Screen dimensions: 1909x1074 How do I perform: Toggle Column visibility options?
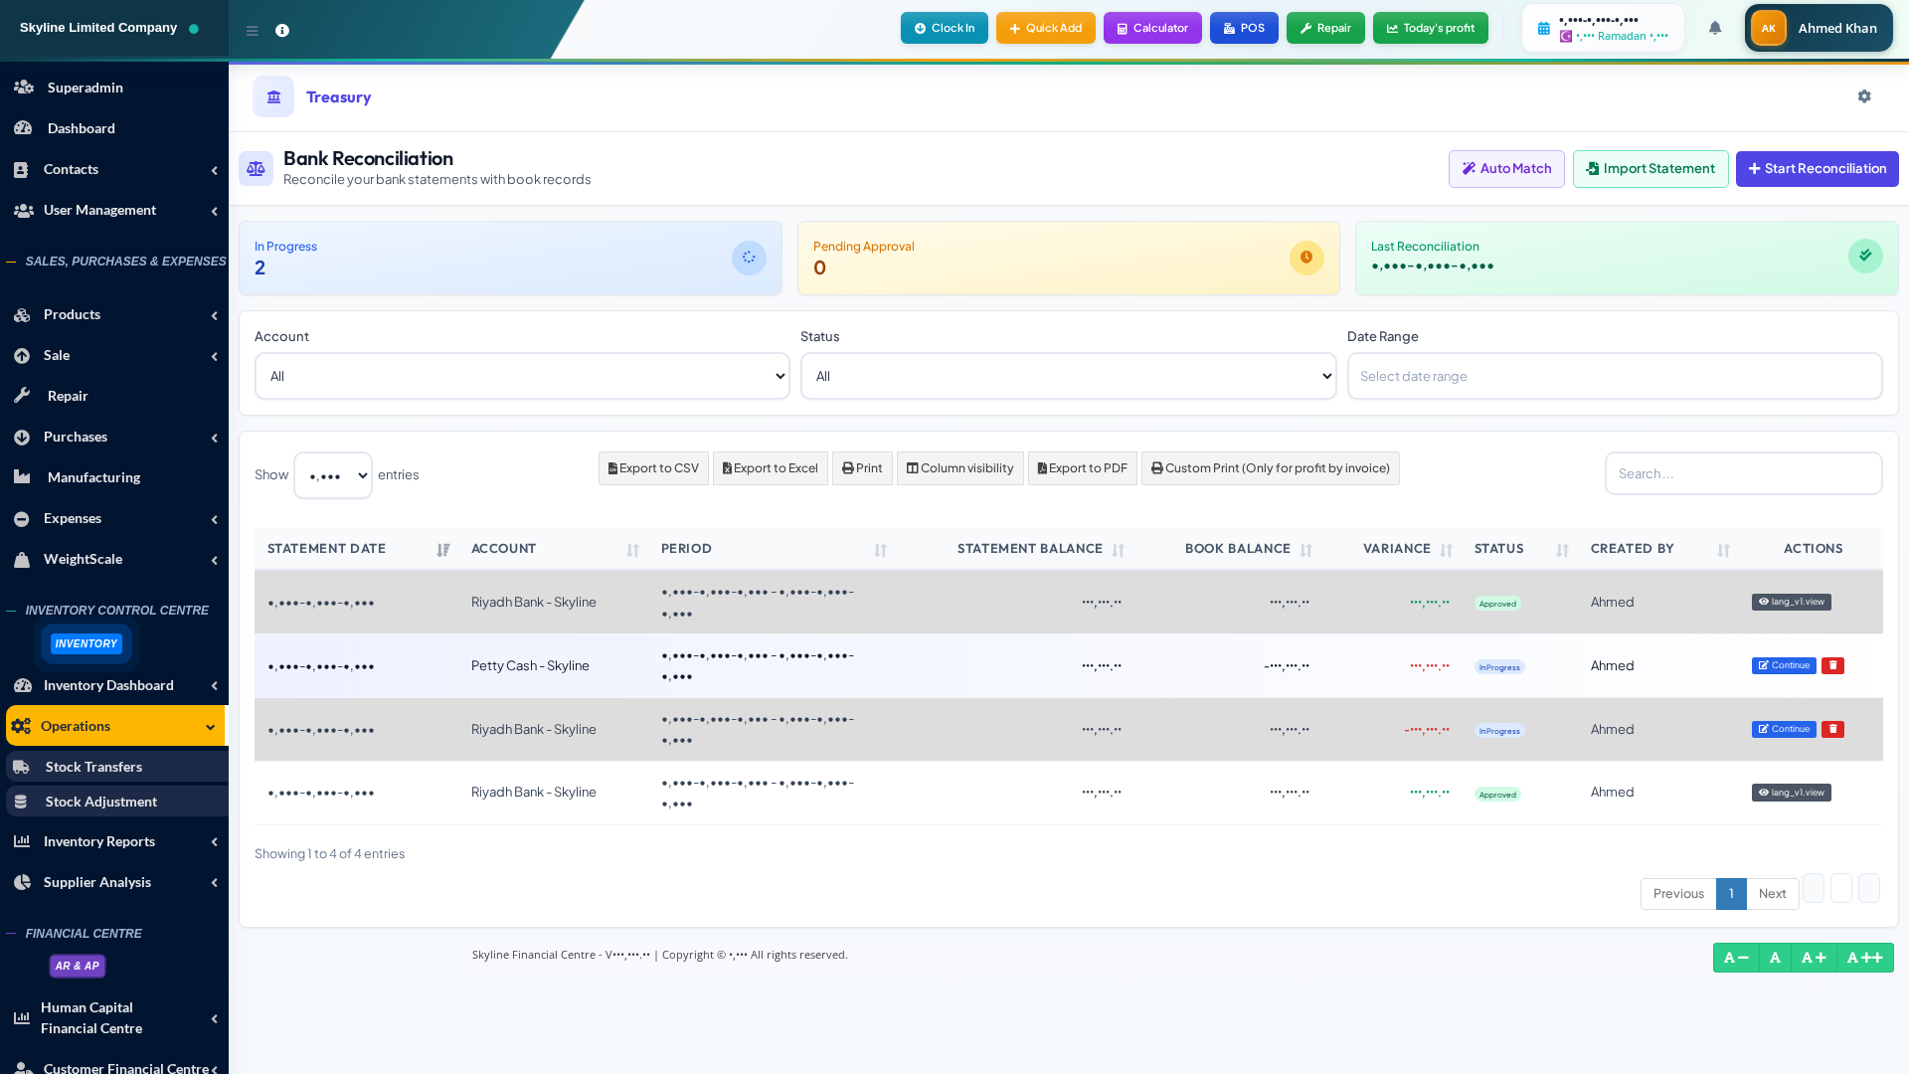point(958,467)
